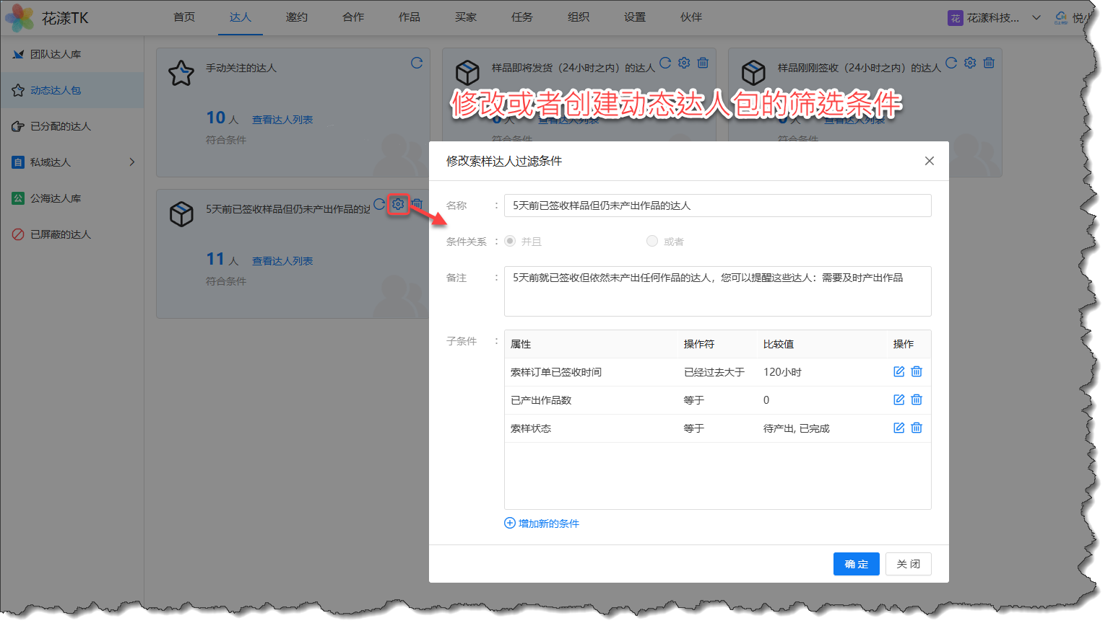Open settings for 样品即将发货 talent pack

pyautogui.click(x=684, y=63)
